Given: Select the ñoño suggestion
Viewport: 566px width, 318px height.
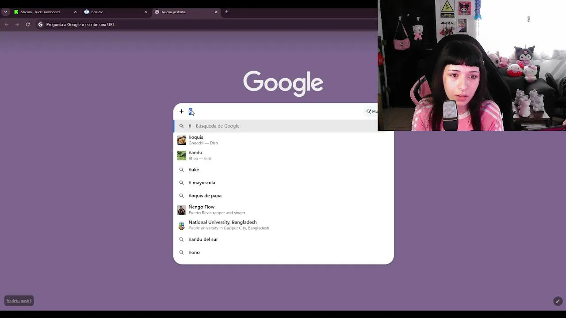Looking at the screenshot, I should pos(283,252).
